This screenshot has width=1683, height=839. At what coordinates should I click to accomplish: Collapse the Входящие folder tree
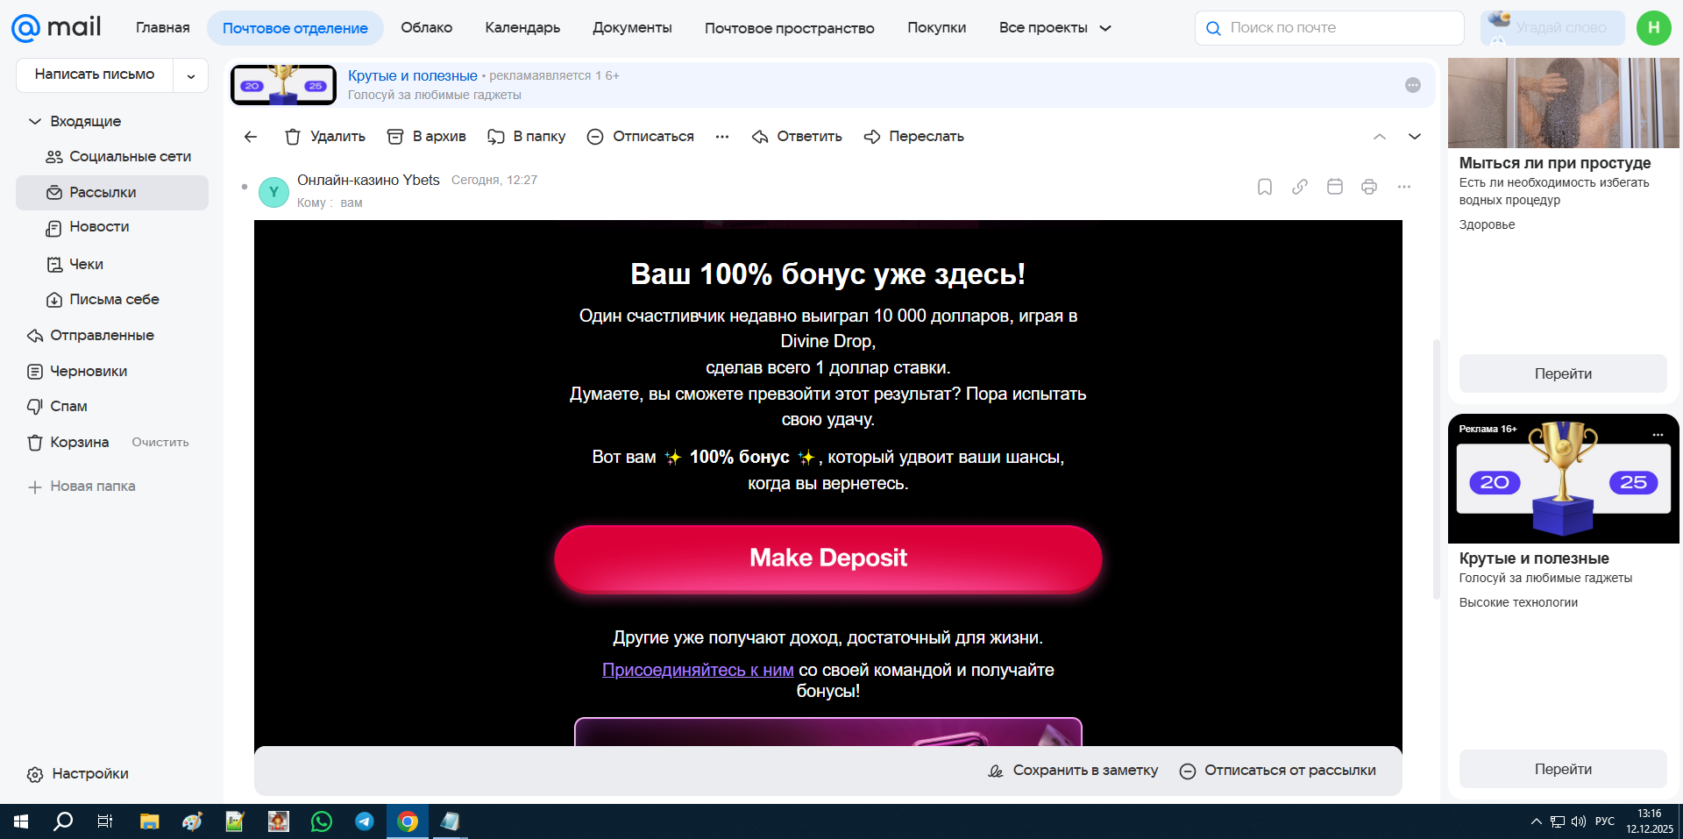click(35, 122)
